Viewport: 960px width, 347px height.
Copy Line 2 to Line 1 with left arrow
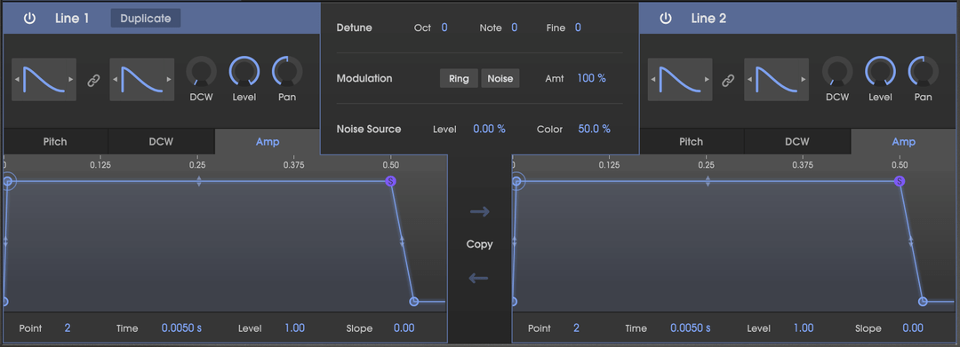[x=479, y=279]
